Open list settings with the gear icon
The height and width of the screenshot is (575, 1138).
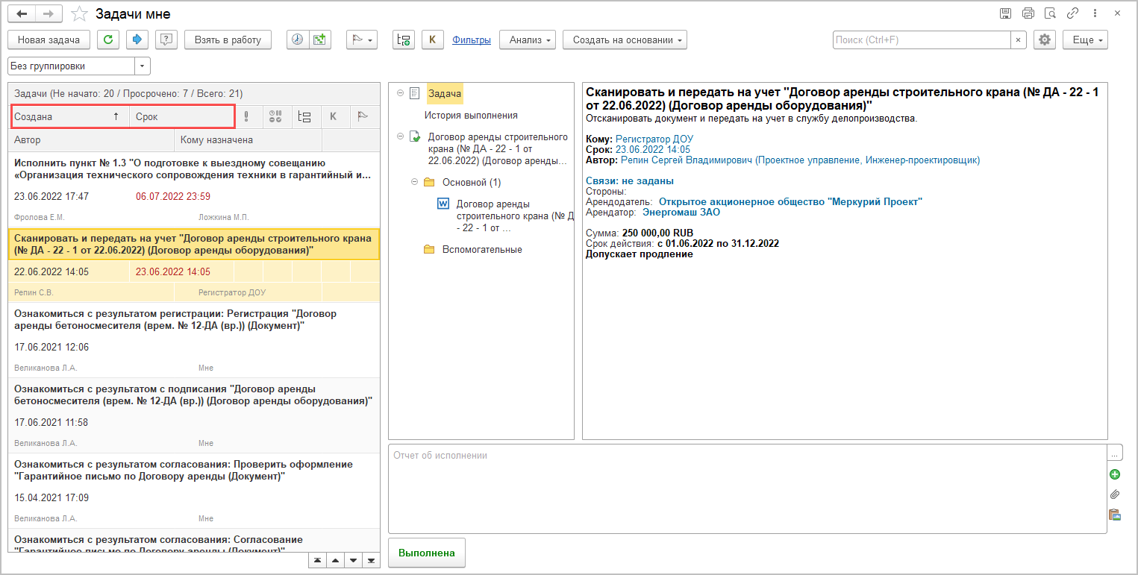pyautogui.click(x=1044, y=40)
